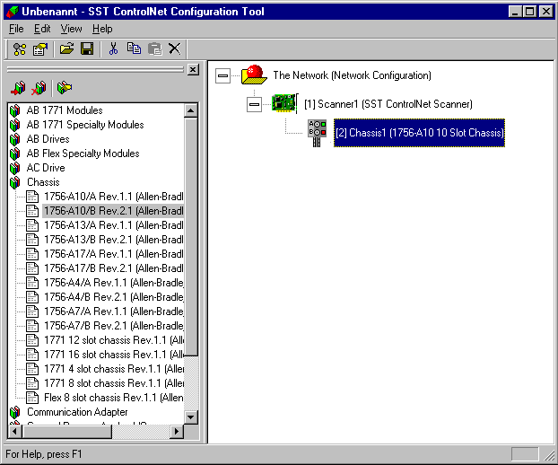Click the Communication Adapter book icon
This screenshot has height=465, width=558.
pos(15,412)
